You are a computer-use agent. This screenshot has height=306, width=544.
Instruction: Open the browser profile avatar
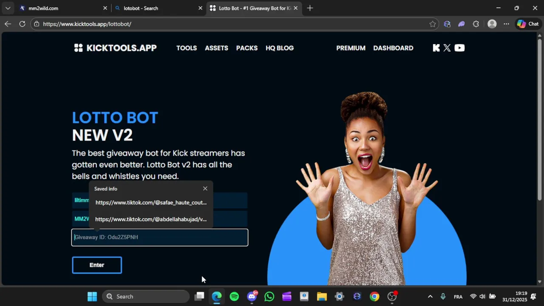492,24
